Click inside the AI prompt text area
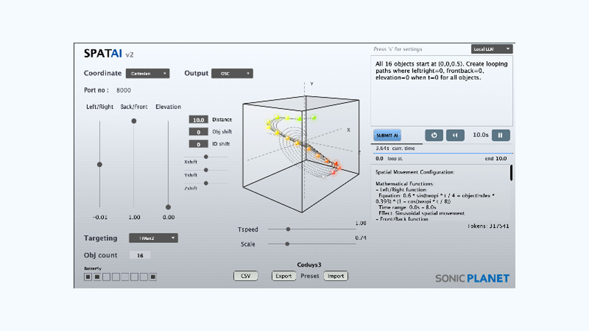The width and height of the screenshot is (589, 331). 442,91
